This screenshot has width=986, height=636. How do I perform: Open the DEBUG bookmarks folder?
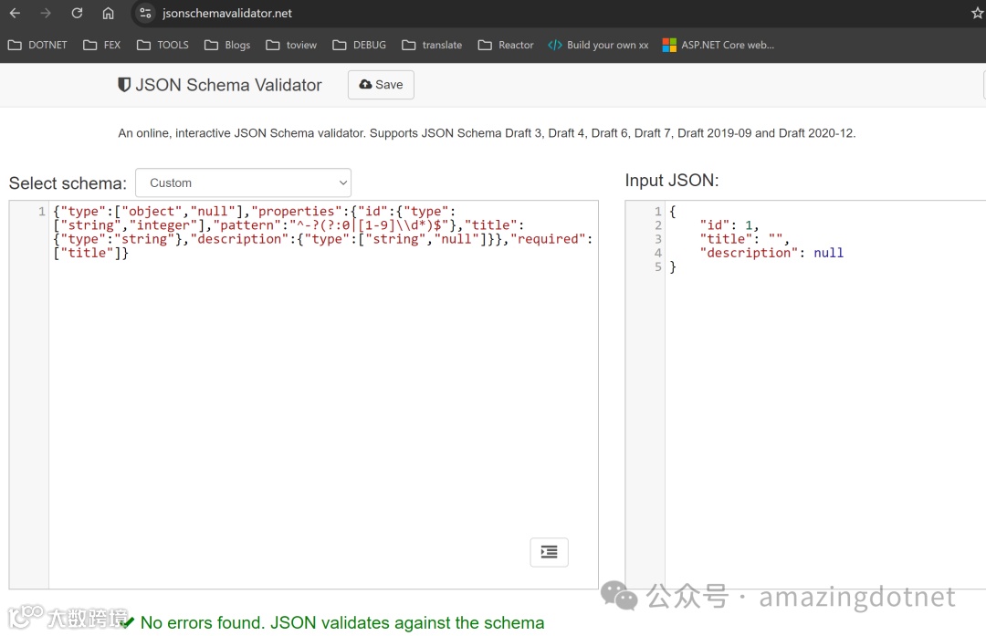tap(359, 46)
